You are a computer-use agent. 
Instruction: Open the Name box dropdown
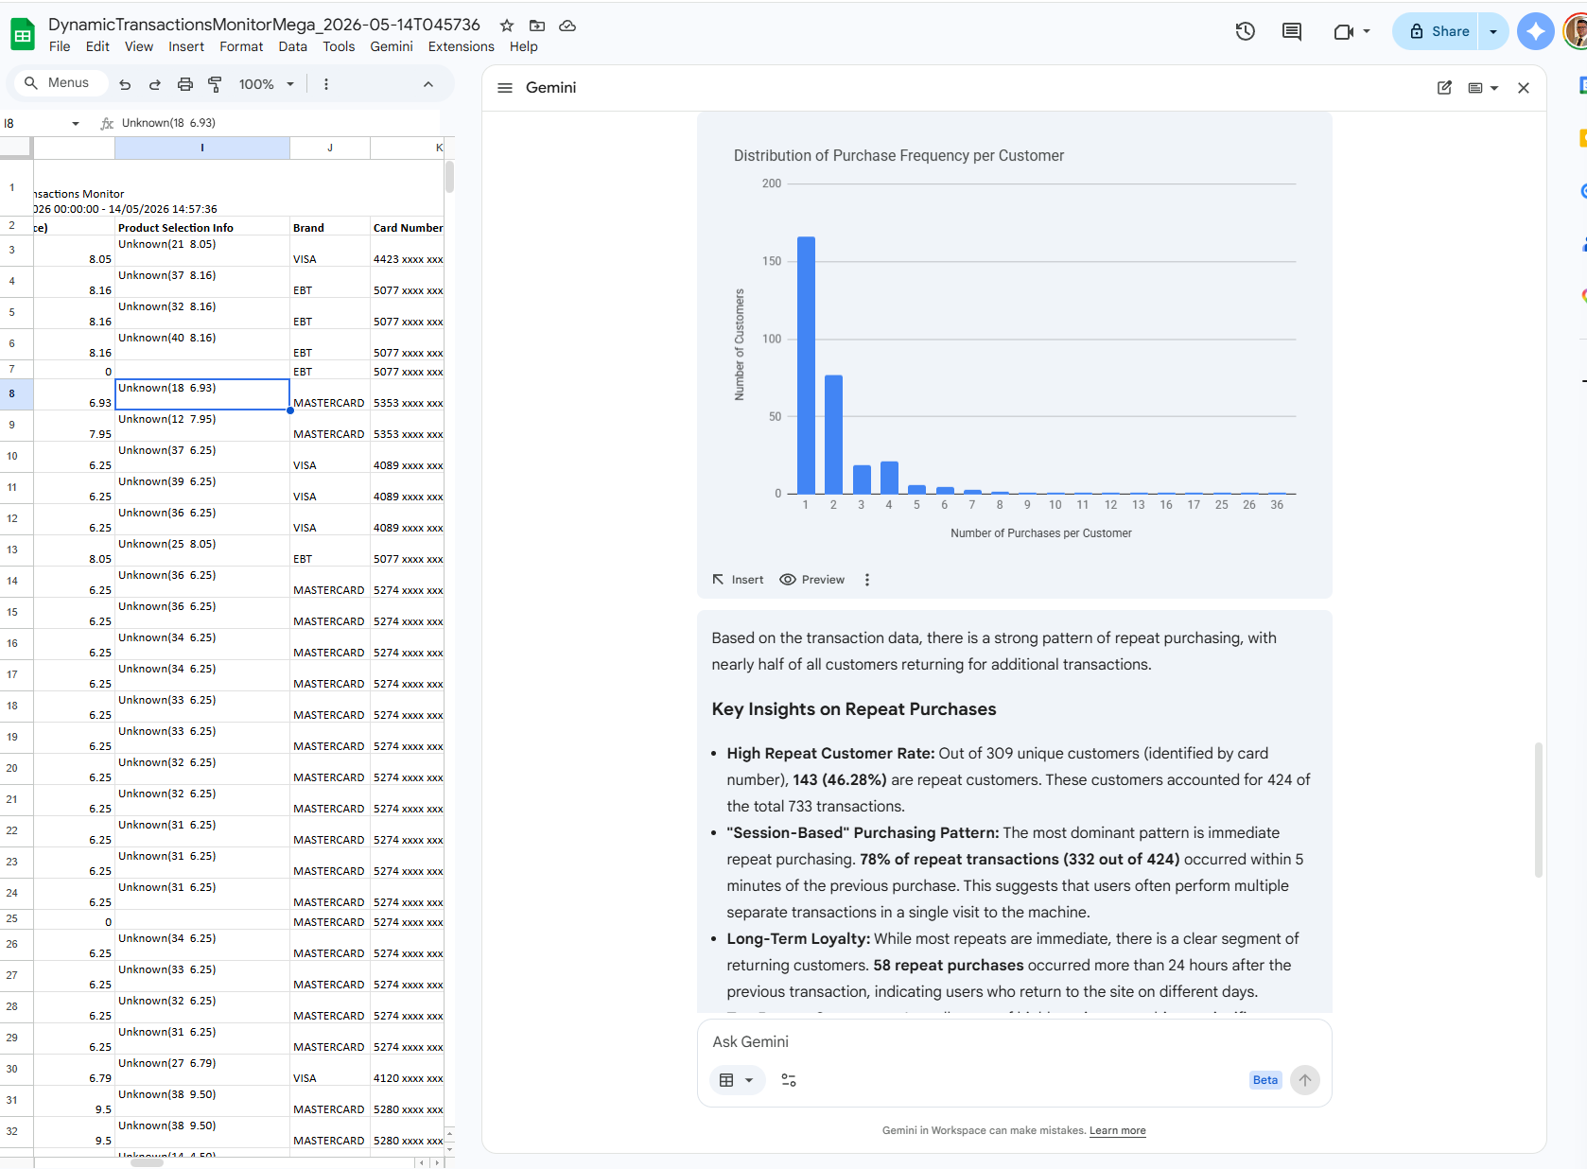point(76,123)
